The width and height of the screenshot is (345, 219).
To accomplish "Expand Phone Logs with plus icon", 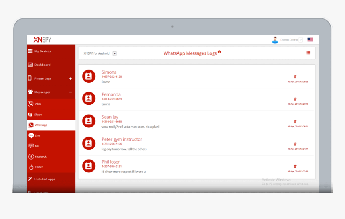I will pyautogui.click(x=71, y=78).
